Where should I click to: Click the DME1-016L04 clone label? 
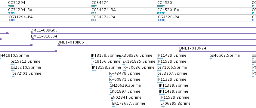[x=44, y=36]
